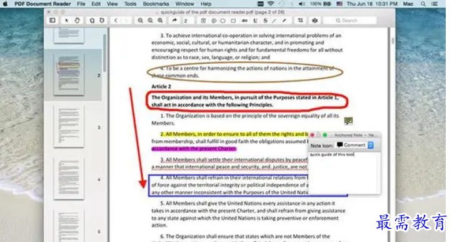Click the volume icon in menu bar

tap(301, 4)
